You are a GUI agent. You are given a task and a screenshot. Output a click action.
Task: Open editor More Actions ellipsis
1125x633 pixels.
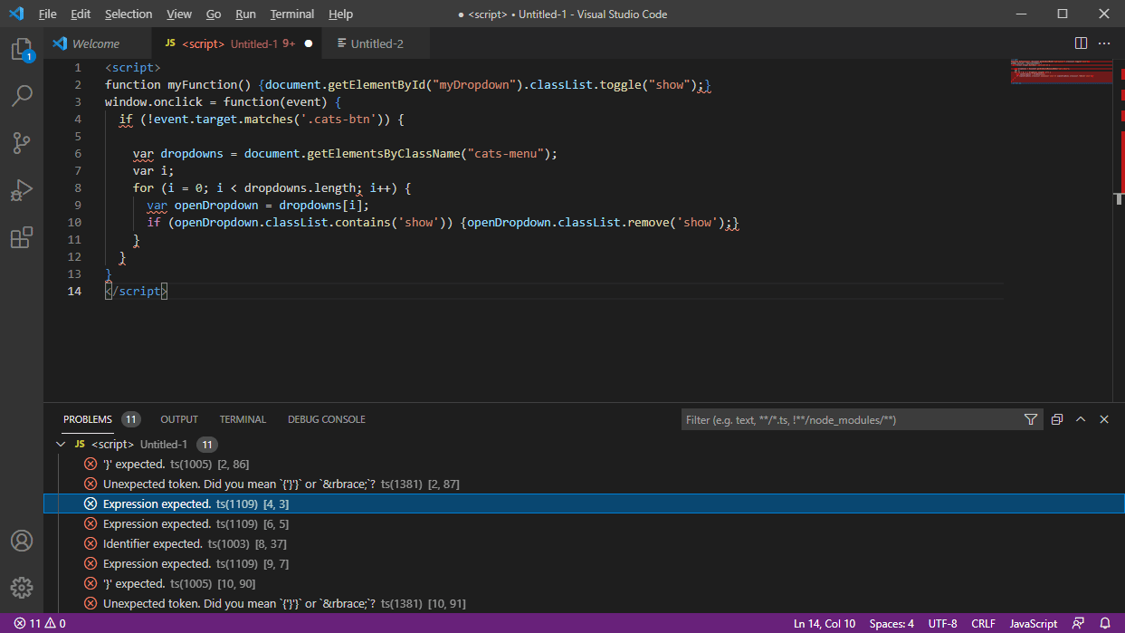click(1104, 43)
